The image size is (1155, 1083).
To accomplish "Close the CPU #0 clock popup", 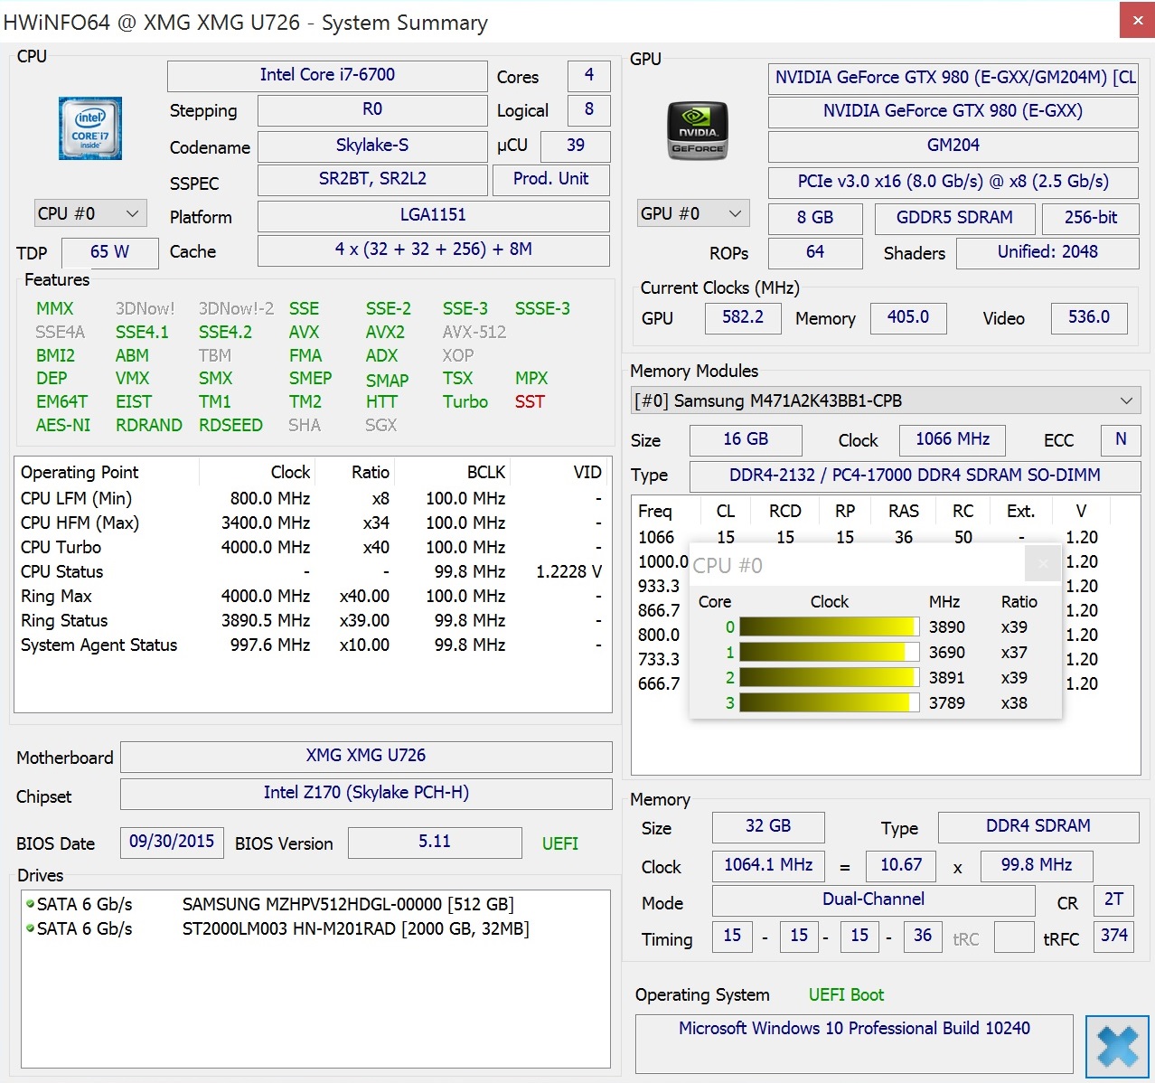I will pyautogui.click(x=1043, y=564).
